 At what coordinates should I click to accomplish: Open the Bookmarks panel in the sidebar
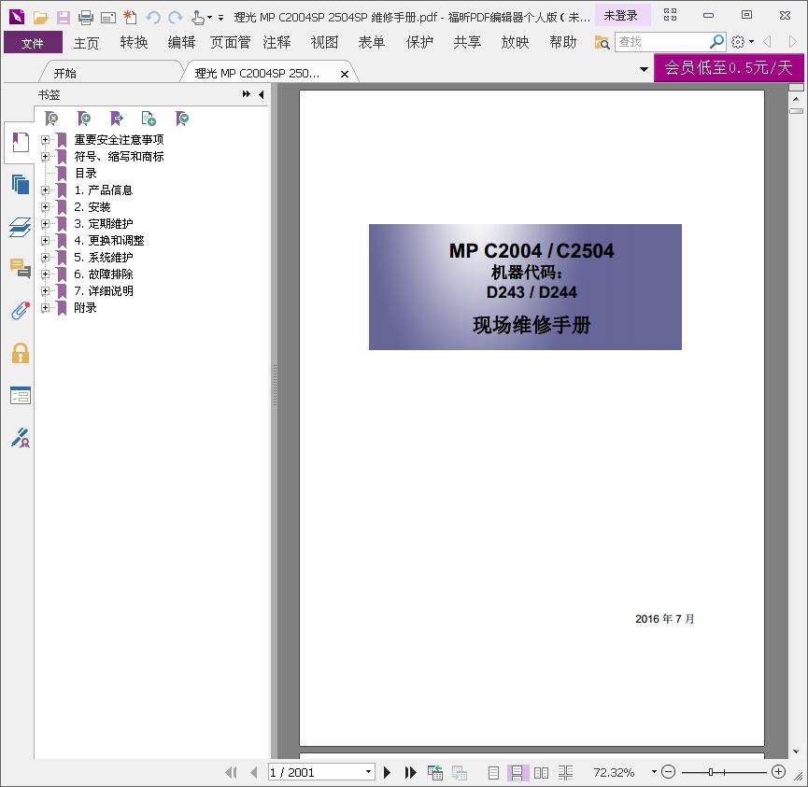coord(21,143)
